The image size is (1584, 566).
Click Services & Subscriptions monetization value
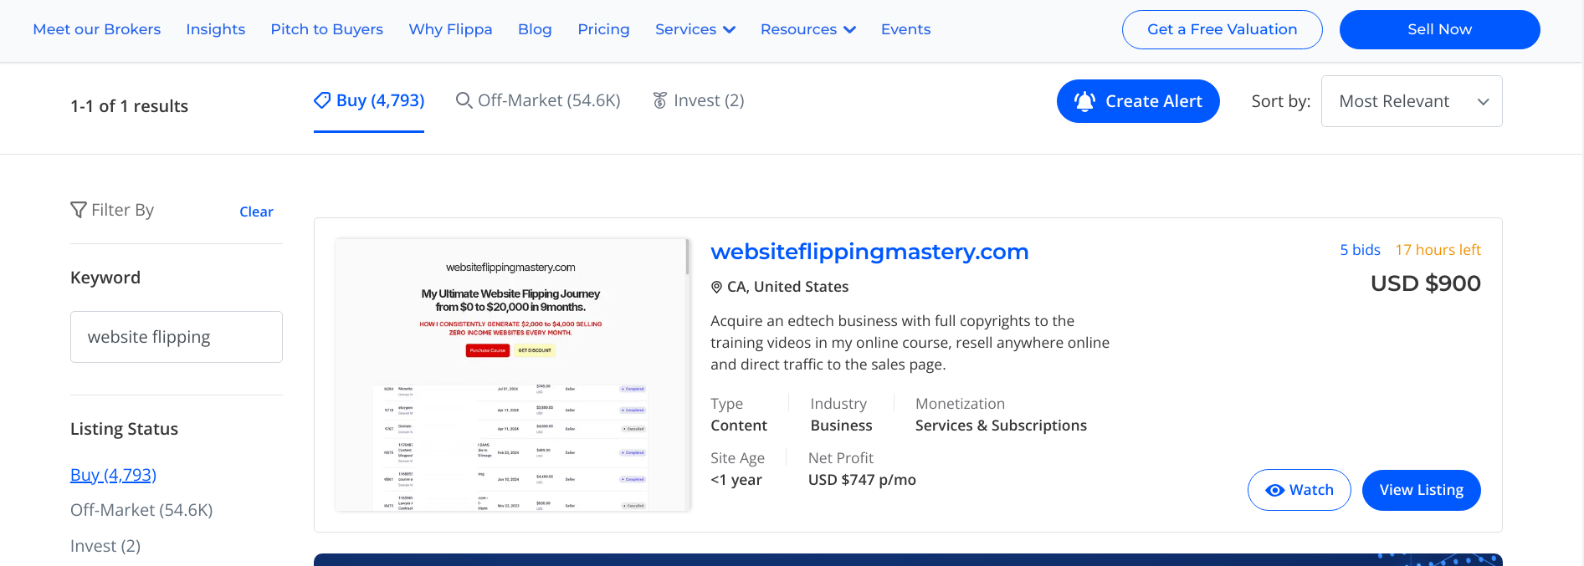(x=1001, y=426)
